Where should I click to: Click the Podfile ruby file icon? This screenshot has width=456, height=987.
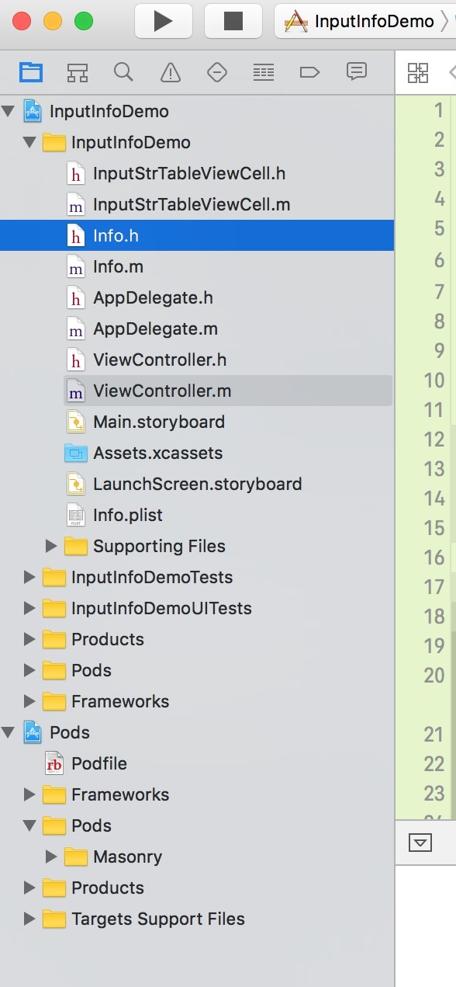(54, 763)
